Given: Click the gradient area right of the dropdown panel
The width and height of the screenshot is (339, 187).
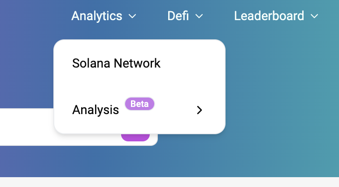Looking at the screenshot, I should [278, 89].
